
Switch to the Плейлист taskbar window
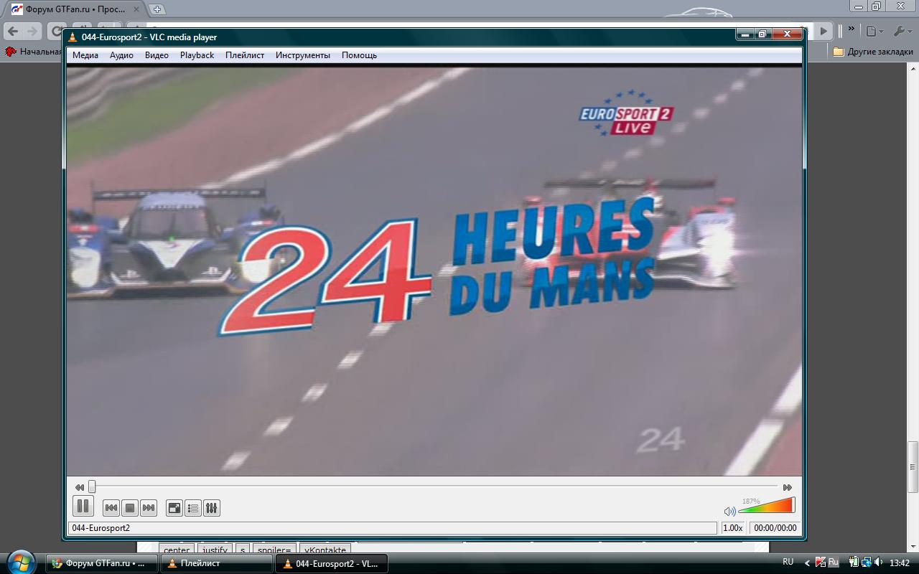click(217, 563)
